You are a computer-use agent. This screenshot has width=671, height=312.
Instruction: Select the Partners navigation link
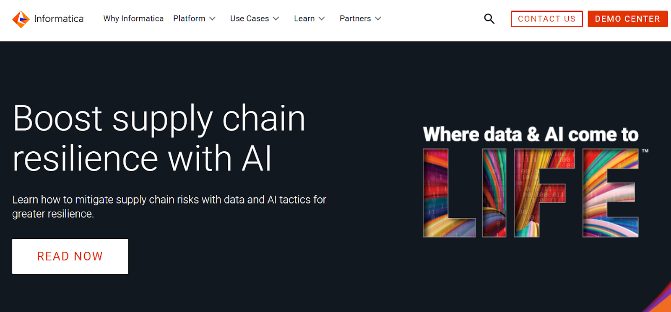(x=355, y=18)
